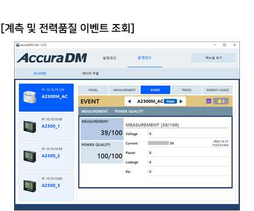Click the Voltage event row label
Image resolution: width=254 pixels, height=211 pixels.
tap(131, 134)
